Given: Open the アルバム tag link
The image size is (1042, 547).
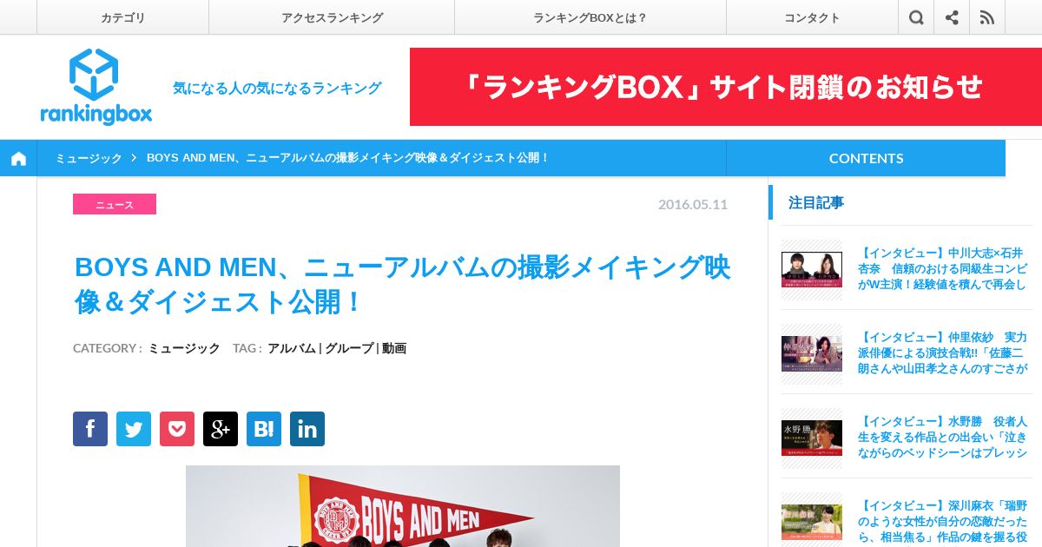Looking at the screenshot, I should [x=291, y=348].
